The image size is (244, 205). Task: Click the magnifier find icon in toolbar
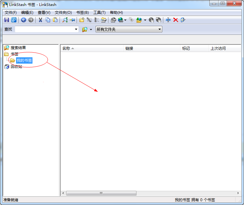click(x=65, y=20)
